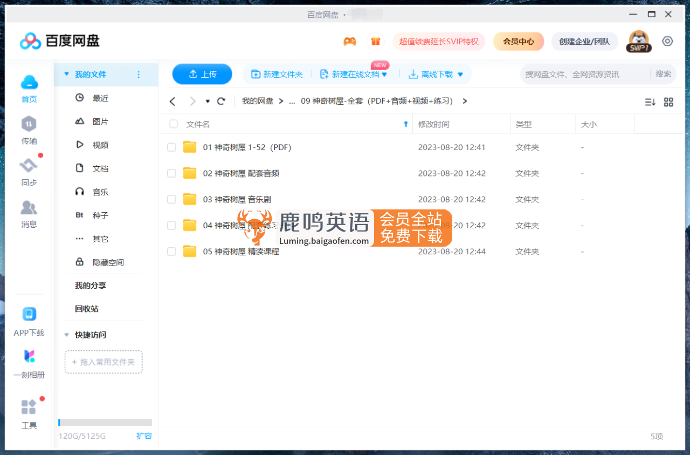690x455 pixels.
Task: Open settings ring icon at top right
Action: [667, 42]
